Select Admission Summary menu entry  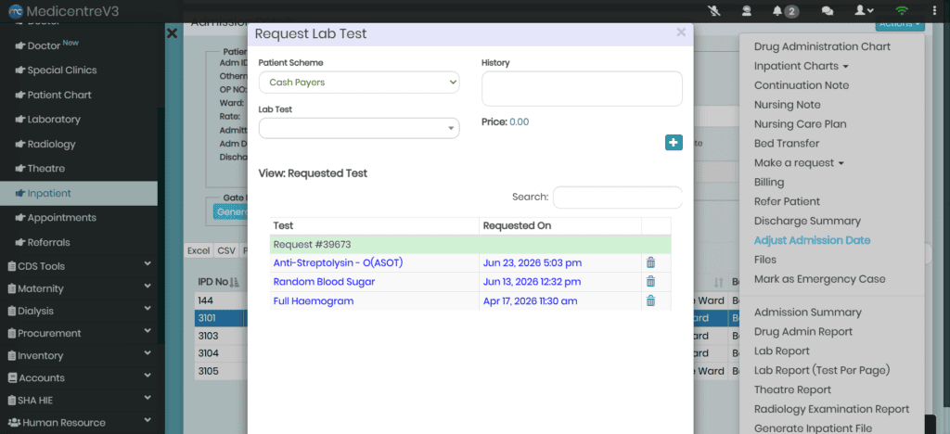808,313
